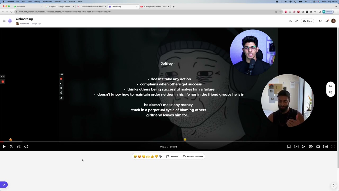Screen dimensions: 339x191
Task: Click the Comment button
Action: 172,157
